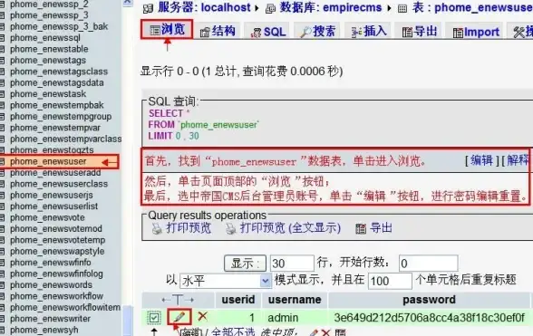Click the server icon beside localhost
This screenshot has width=533, height=336.
[149, 8]
